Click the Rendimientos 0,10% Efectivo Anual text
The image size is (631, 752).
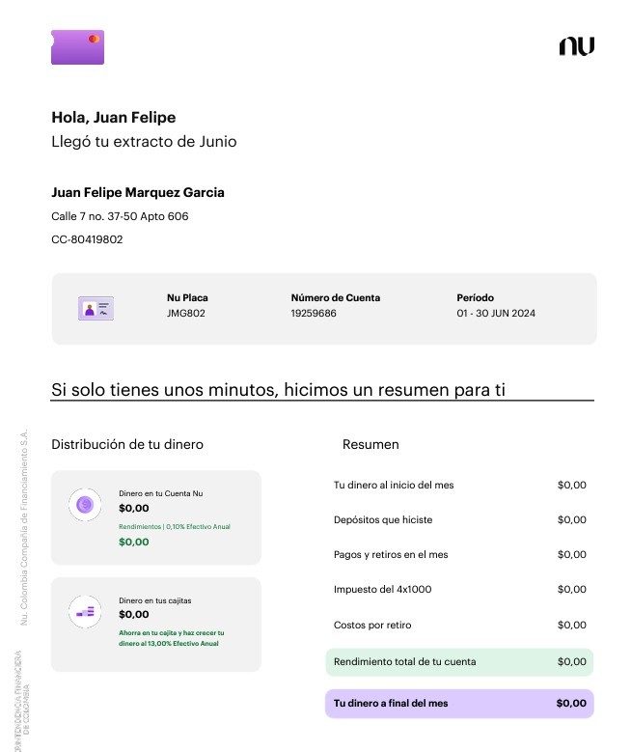pos(175,526)
